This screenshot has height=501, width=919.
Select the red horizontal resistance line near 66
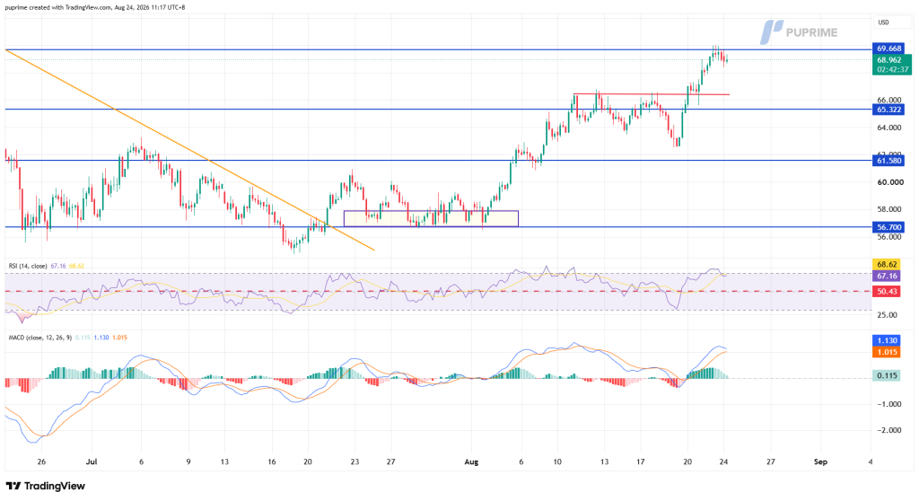pyautogui.click(x=652, y=94)
